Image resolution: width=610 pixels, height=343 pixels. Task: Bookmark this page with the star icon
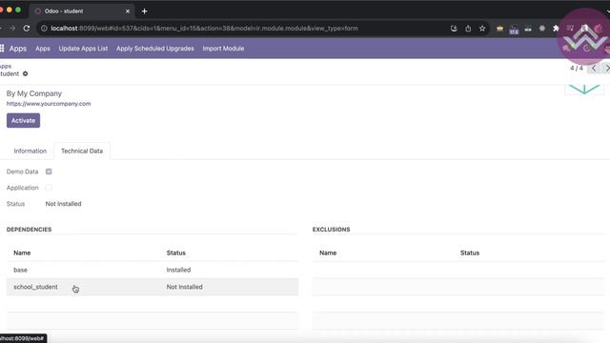coord(482,28)
